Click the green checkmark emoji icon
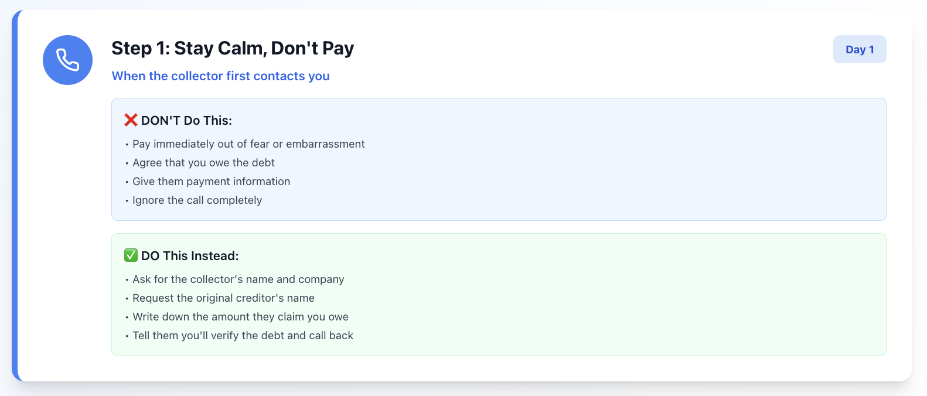 [131, 255]
